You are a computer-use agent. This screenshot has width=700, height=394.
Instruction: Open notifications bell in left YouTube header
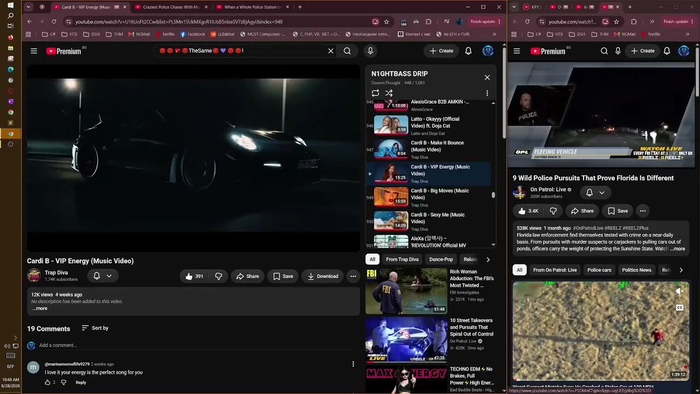click(468, 51)
